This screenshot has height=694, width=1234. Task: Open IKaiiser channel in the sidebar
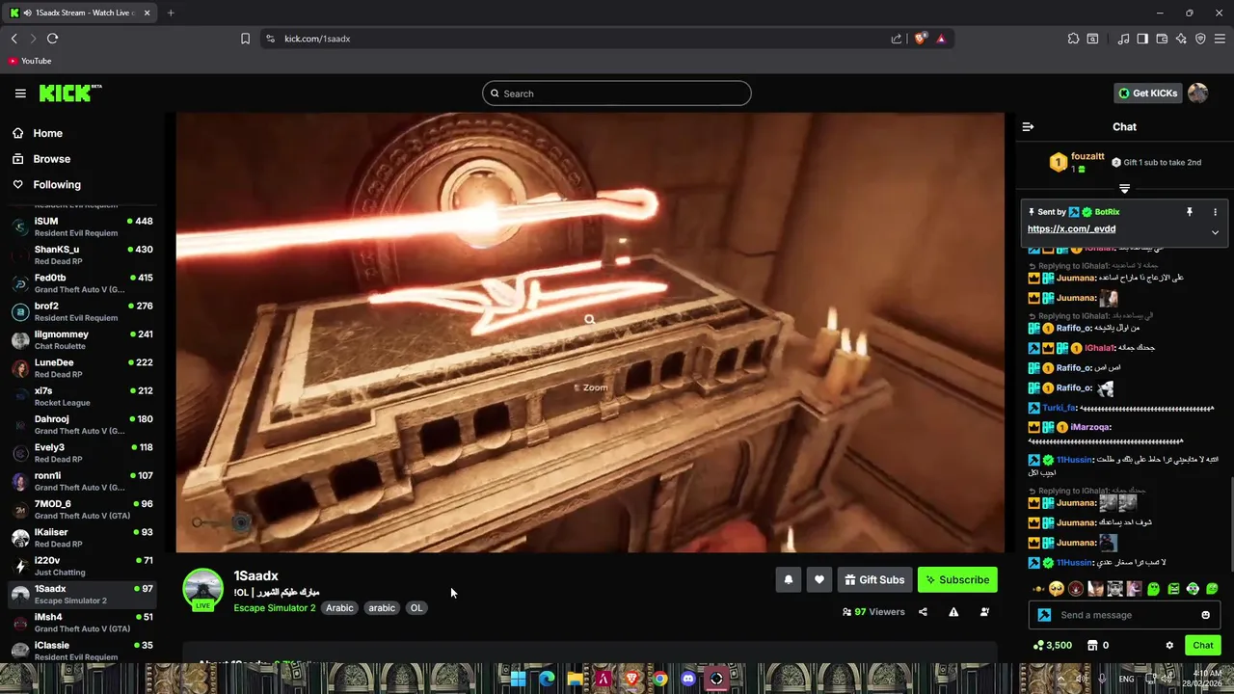click(x=83, y=538)
